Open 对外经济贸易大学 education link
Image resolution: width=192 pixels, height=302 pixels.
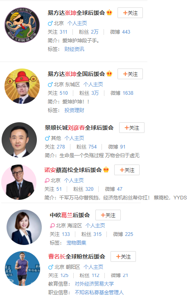click(95, 284)
